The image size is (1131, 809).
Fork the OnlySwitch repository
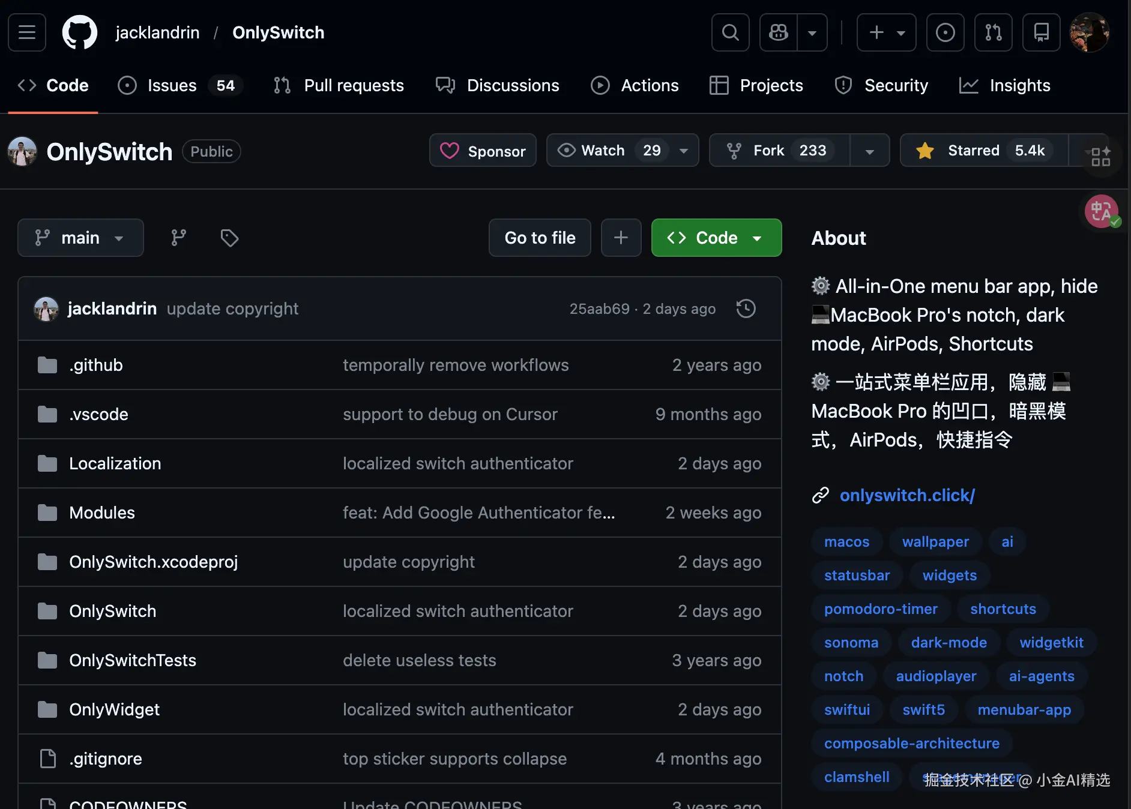tap(779, 150)
